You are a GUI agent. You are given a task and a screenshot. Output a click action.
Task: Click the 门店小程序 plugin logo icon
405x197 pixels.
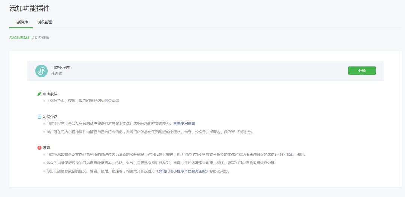[x=41, y=71]
